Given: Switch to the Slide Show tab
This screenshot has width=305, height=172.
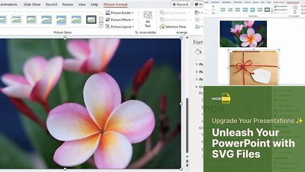Looking at the screenshot, I should 32,4.
